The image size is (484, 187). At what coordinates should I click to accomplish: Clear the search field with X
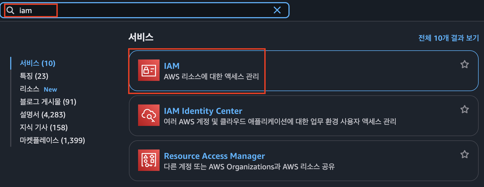click(x=277, y=10)
